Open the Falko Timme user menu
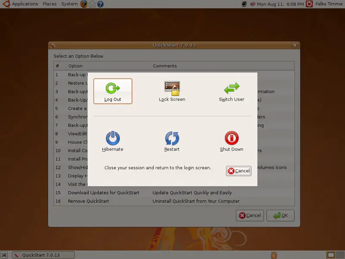The image size is (345, 259). click(329, 4)
